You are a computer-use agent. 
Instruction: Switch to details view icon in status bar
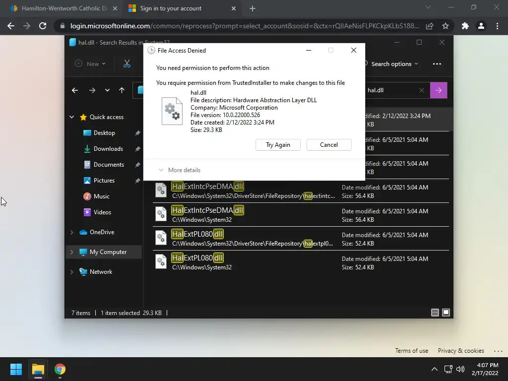tap(435, 313)
